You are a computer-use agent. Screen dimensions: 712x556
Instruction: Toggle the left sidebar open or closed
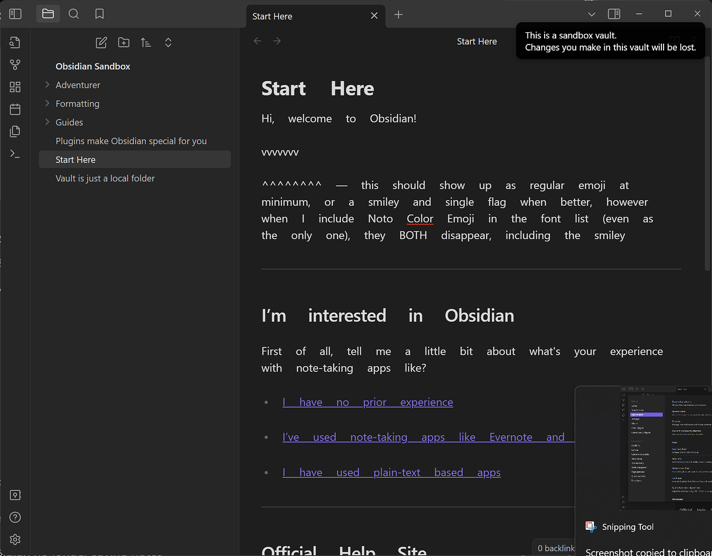tap(15, 13)
